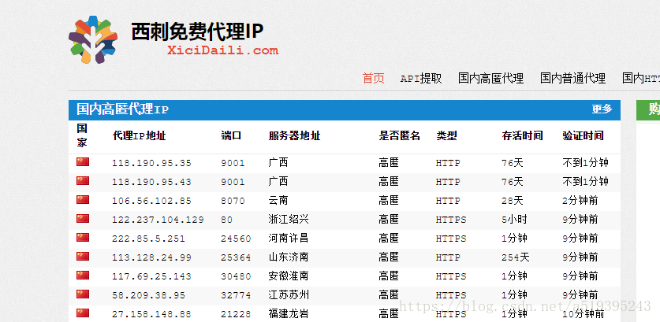Select IP address 113.128.24.99
The height and width of the screenshot is (322, 660).
151,257
